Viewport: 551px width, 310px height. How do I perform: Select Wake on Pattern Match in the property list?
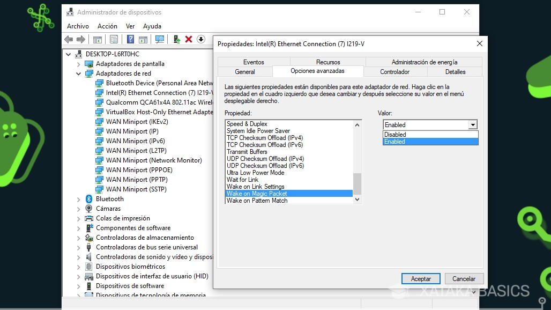(256, 200)
